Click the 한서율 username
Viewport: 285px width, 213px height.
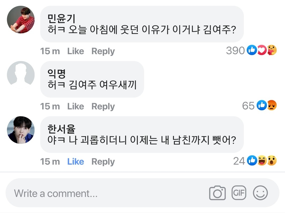[61, 129]
